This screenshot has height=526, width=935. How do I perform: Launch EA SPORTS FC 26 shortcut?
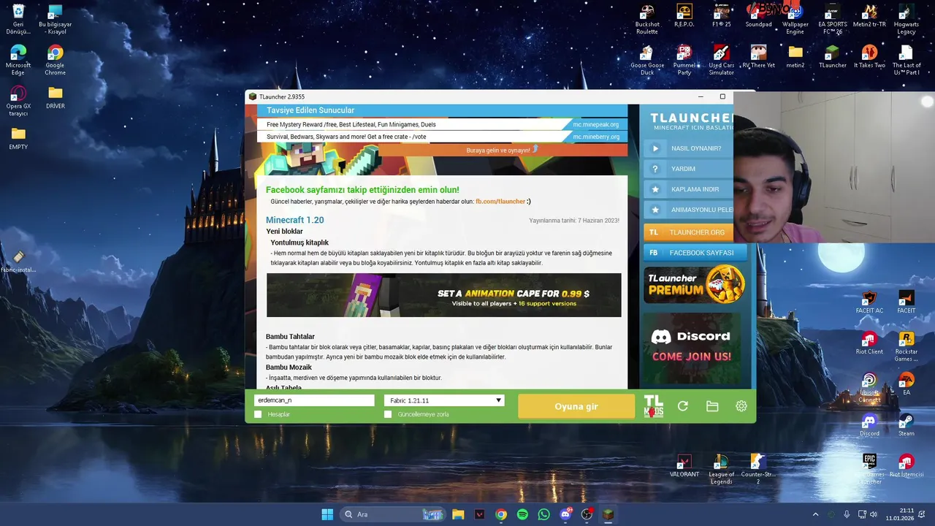tap(832, 19)
